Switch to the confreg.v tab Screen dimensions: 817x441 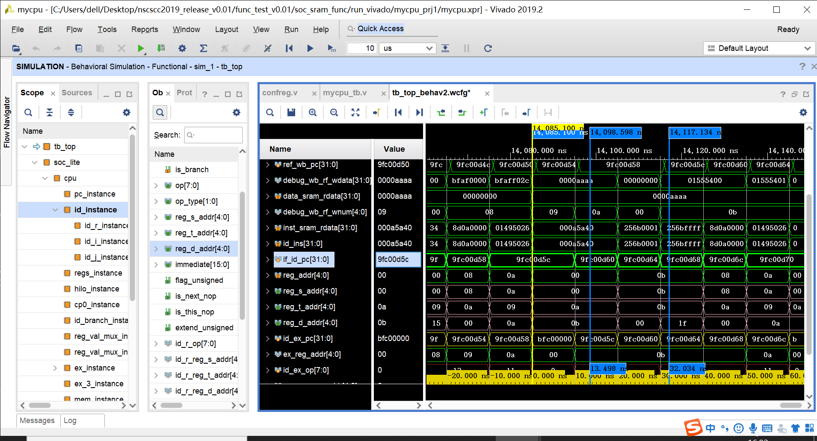click(x=280, y=93)
